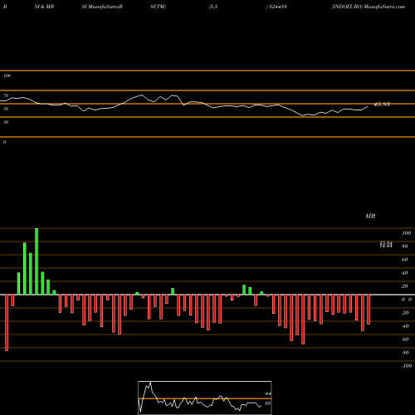Click the tallest green MR histogram bar
Viewport: 415px width, 415px height.
[37, 261]
